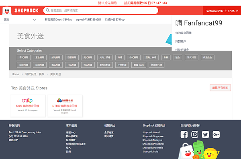
Task: Open 羽絨外套$799up promo link
Action: coord(114,20)
